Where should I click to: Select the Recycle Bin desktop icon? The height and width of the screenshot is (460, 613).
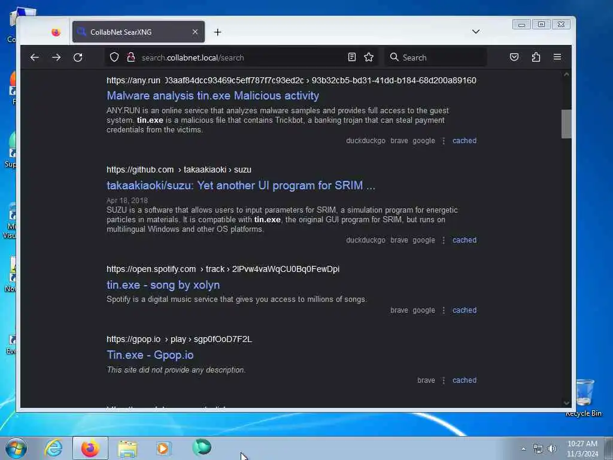[584, 398]
